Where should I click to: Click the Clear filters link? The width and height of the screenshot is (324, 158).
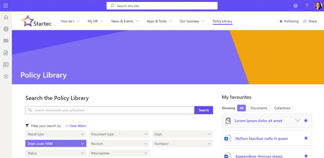pos(76,126)
